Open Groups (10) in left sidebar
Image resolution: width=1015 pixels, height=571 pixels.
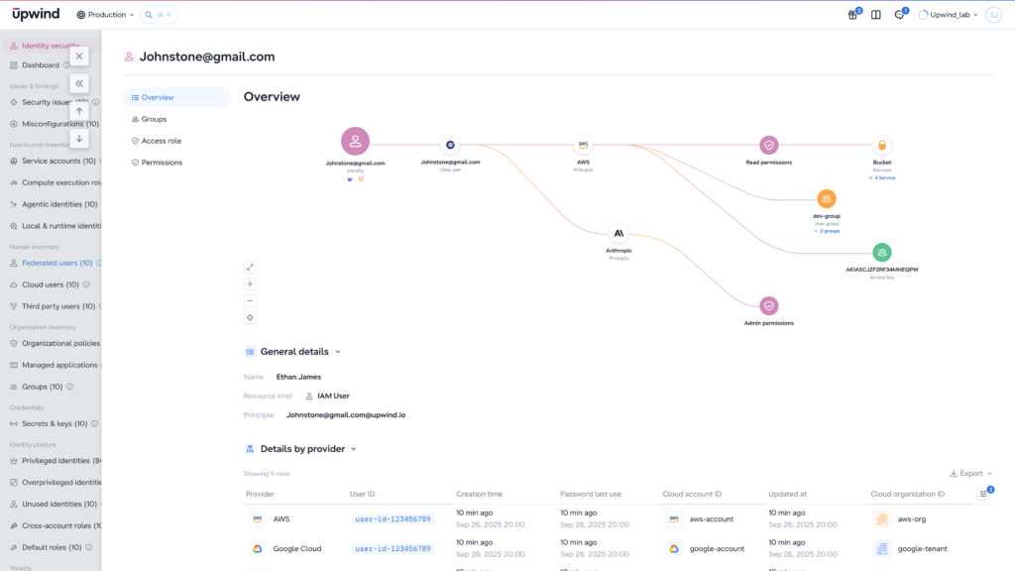click(x=37, y=387)
